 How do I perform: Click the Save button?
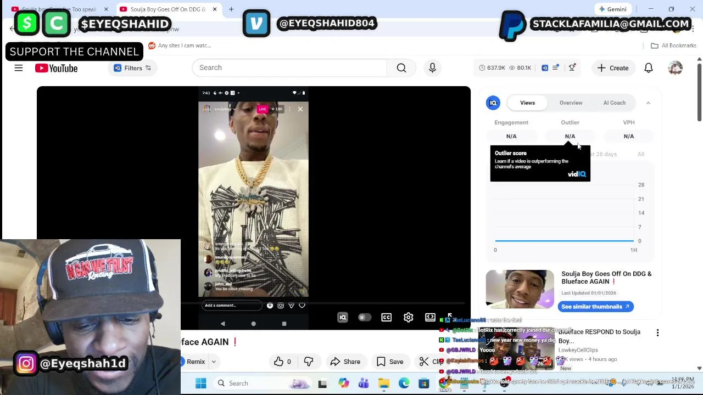point(389,362)
